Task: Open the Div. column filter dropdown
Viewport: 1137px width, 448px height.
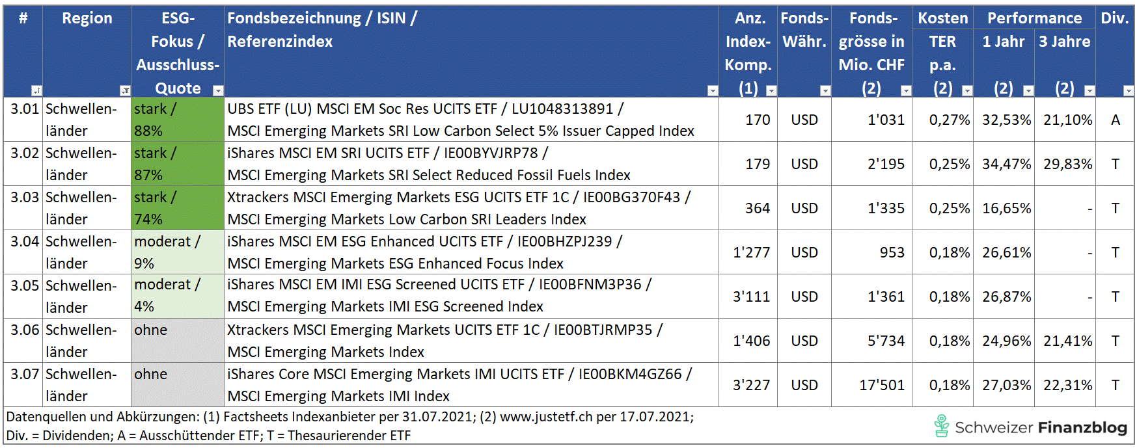Action: pyautogui.click(x=1128, y=91)
